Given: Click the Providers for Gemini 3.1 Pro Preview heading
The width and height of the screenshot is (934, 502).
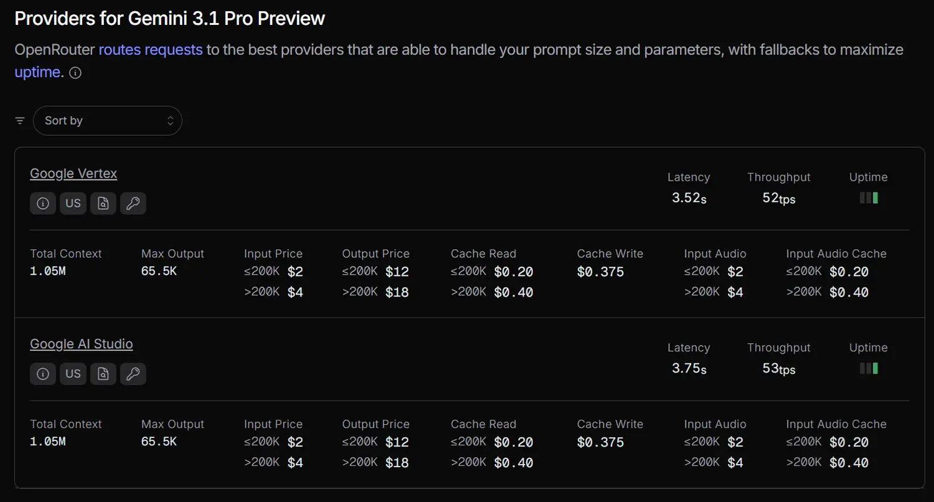Looking at the screenshot, I should click(x=170, y=19).
